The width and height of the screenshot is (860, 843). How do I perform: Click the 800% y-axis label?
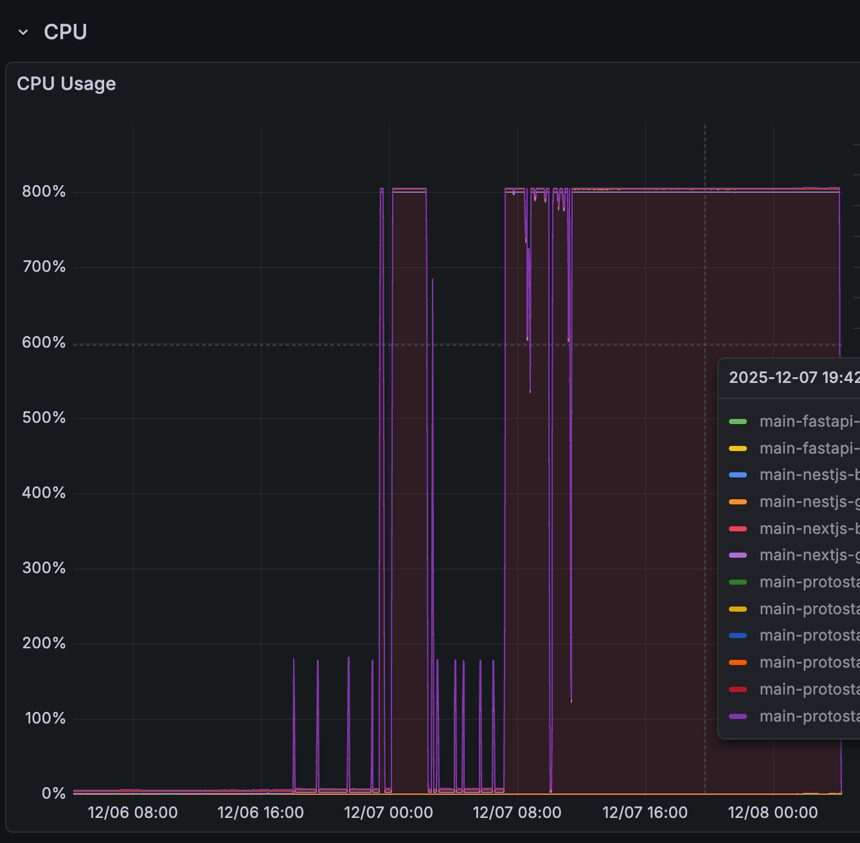pyautogui.click(x=44, y=191)
